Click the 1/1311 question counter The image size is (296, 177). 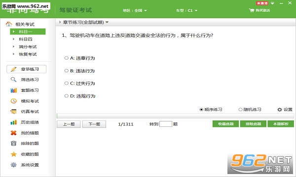tap(126, 124)
